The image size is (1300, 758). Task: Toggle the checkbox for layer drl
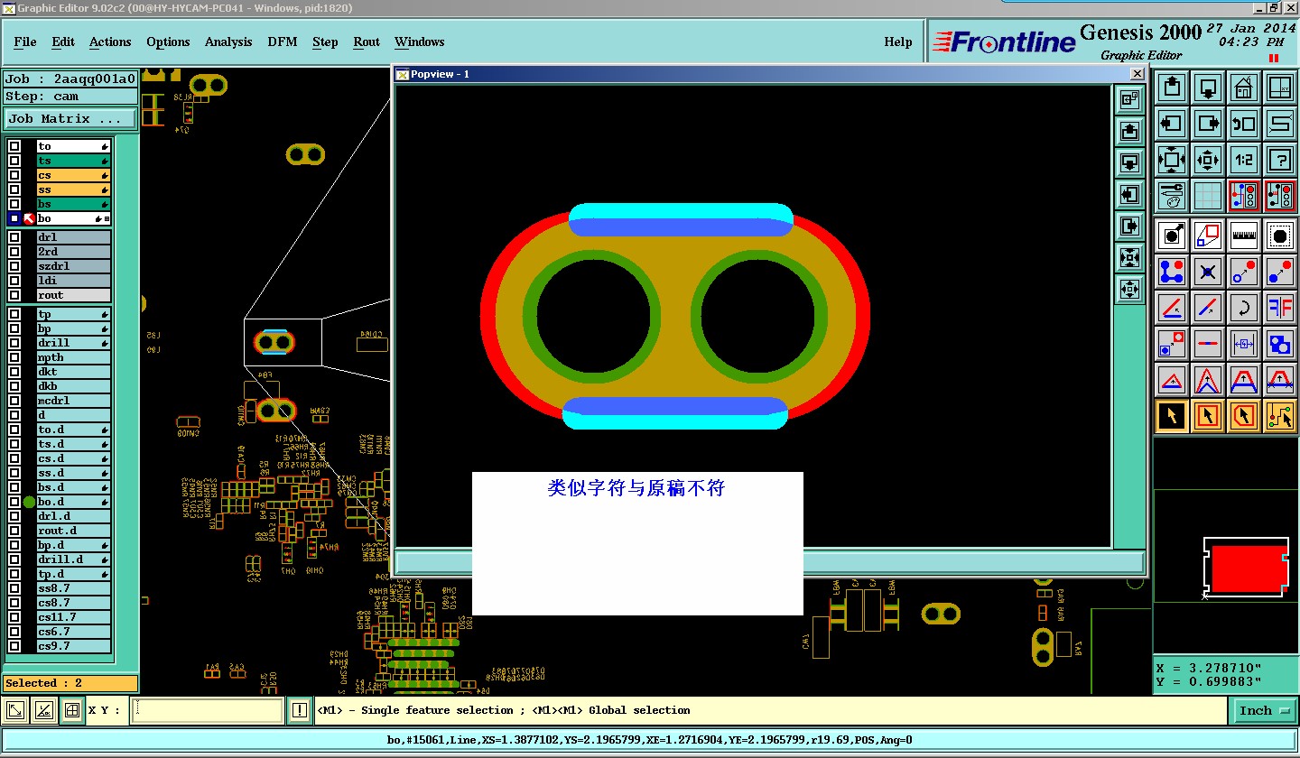tap(14, 237)
